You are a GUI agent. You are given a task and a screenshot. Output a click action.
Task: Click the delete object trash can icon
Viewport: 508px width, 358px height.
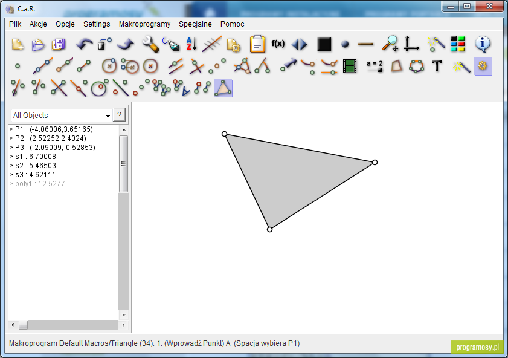(104, 44)
